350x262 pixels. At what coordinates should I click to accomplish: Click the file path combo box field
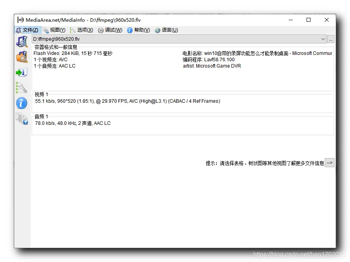179,39
